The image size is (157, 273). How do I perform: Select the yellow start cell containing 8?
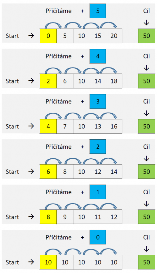pyautogui.click(x=48, y=217)
